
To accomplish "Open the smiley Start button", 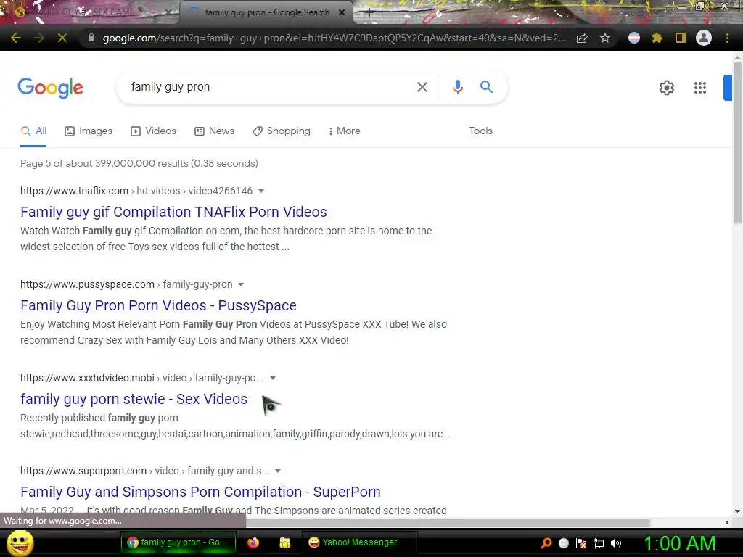I will [20, 542].
